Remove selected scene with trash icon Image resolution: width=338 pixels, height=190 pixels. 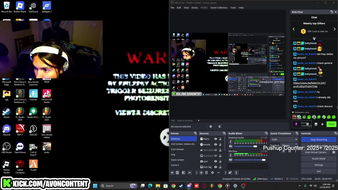point(177,173)
